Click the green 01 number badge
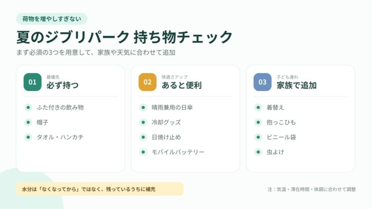This screenshot has width=372, height=209. point(33,82)
